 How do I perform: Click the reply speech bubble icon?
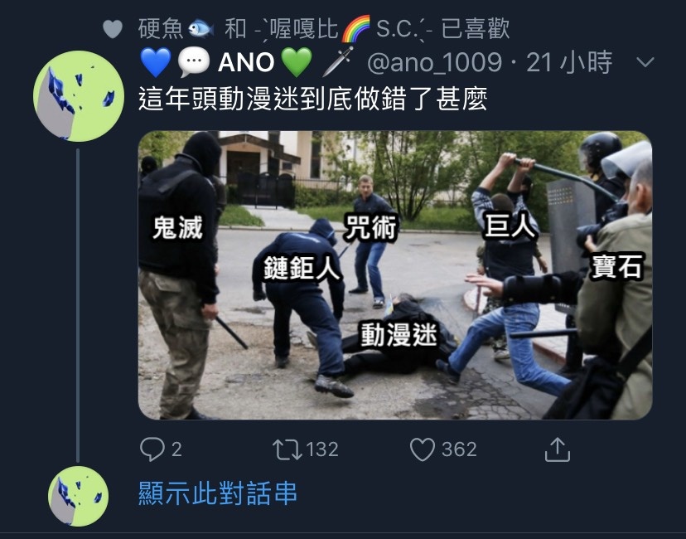tap(152, 449)
